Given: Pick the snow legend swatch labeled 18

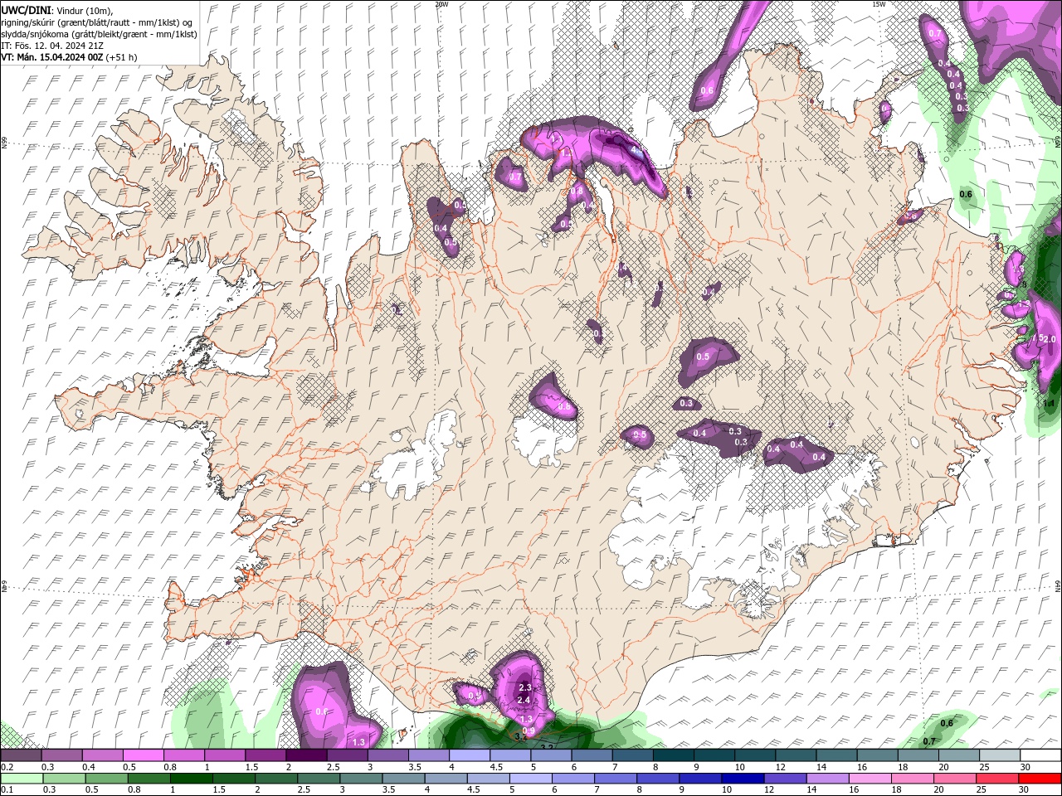Looking at the screenshot, I should point(918,755).
